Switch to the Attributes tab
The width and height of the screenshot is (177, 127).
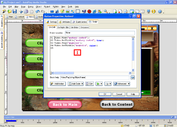pos(64,22)
